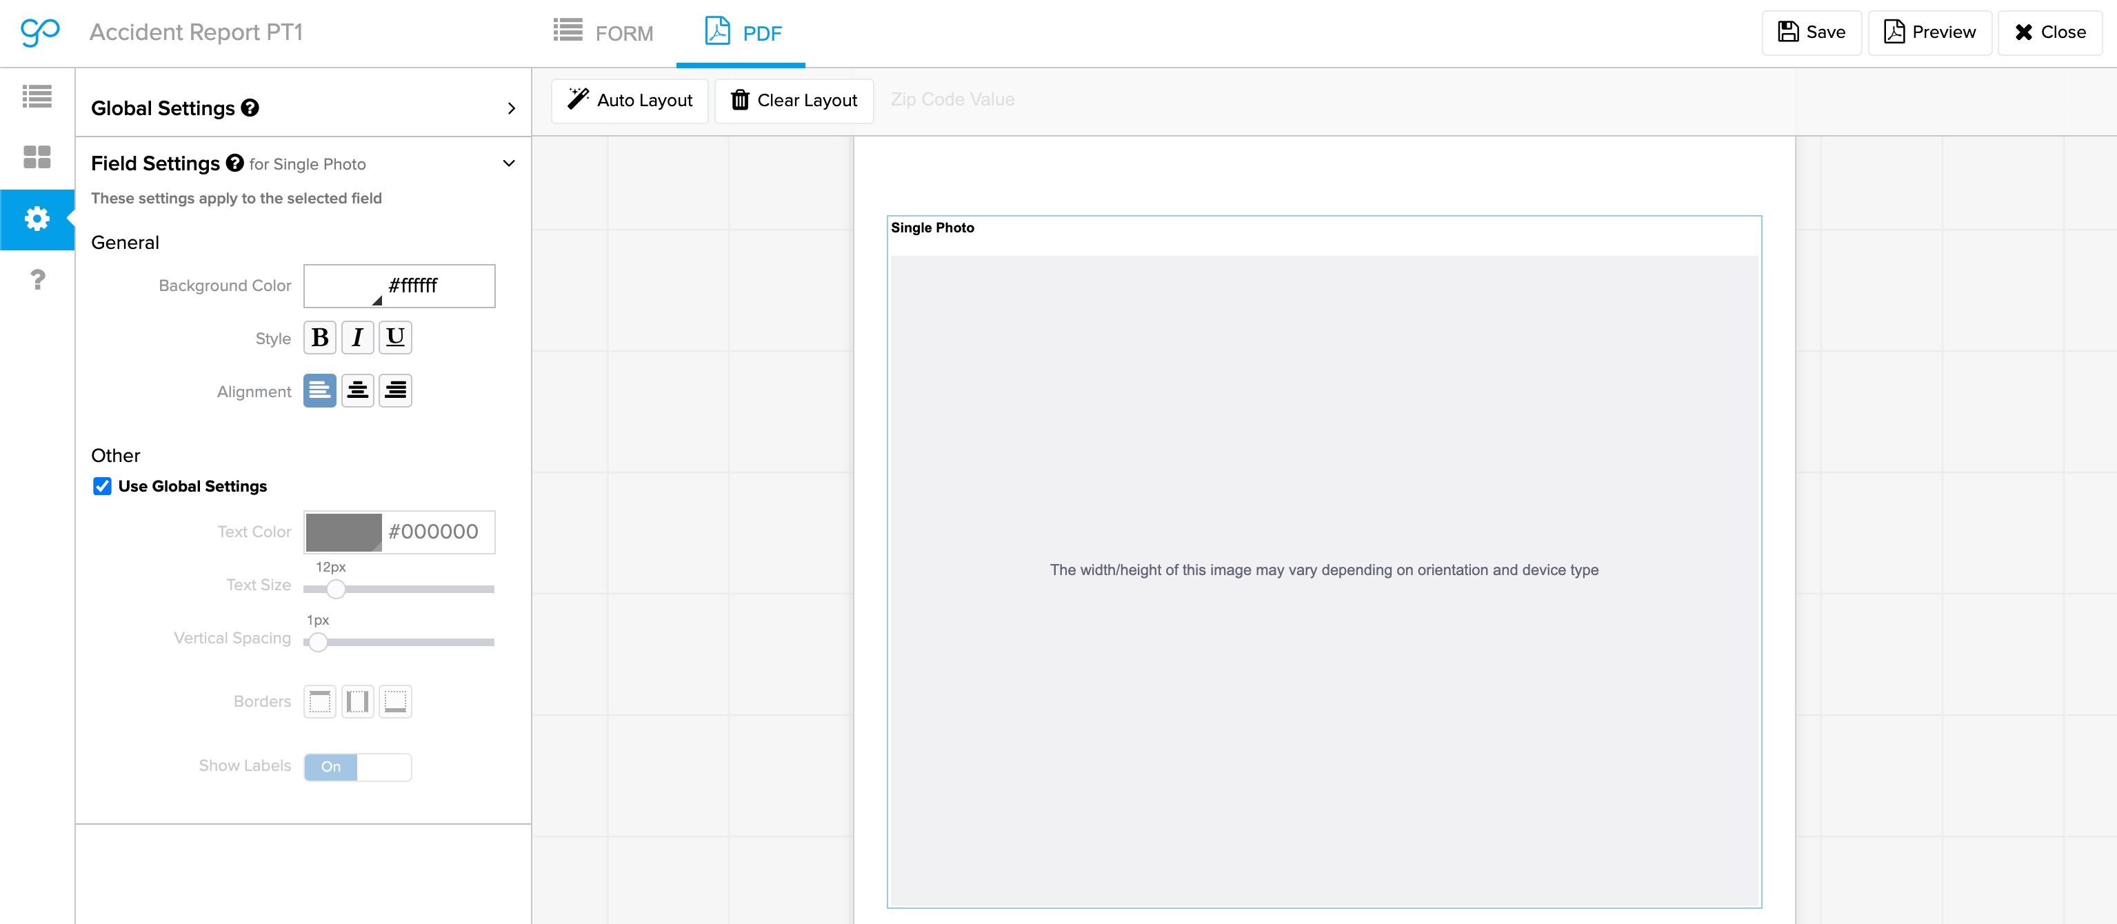This screenshot has height=924, width=2117.
Task: Expand the Global Settings section
Action: point(511,108)
